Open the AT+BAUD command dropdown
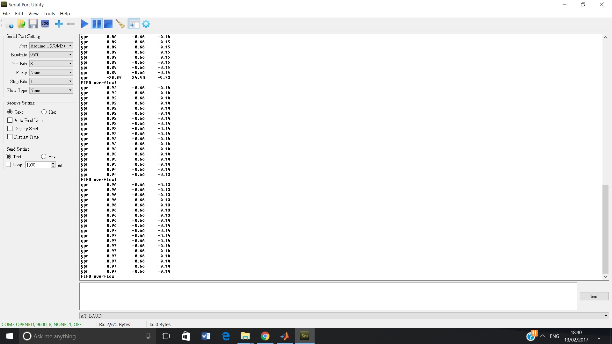Image resolution: width=612 pixels, height=344 pixels. point(606,316)
